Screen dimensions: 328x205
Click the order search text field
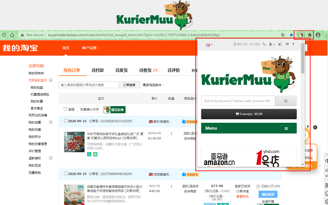(89, 85)
